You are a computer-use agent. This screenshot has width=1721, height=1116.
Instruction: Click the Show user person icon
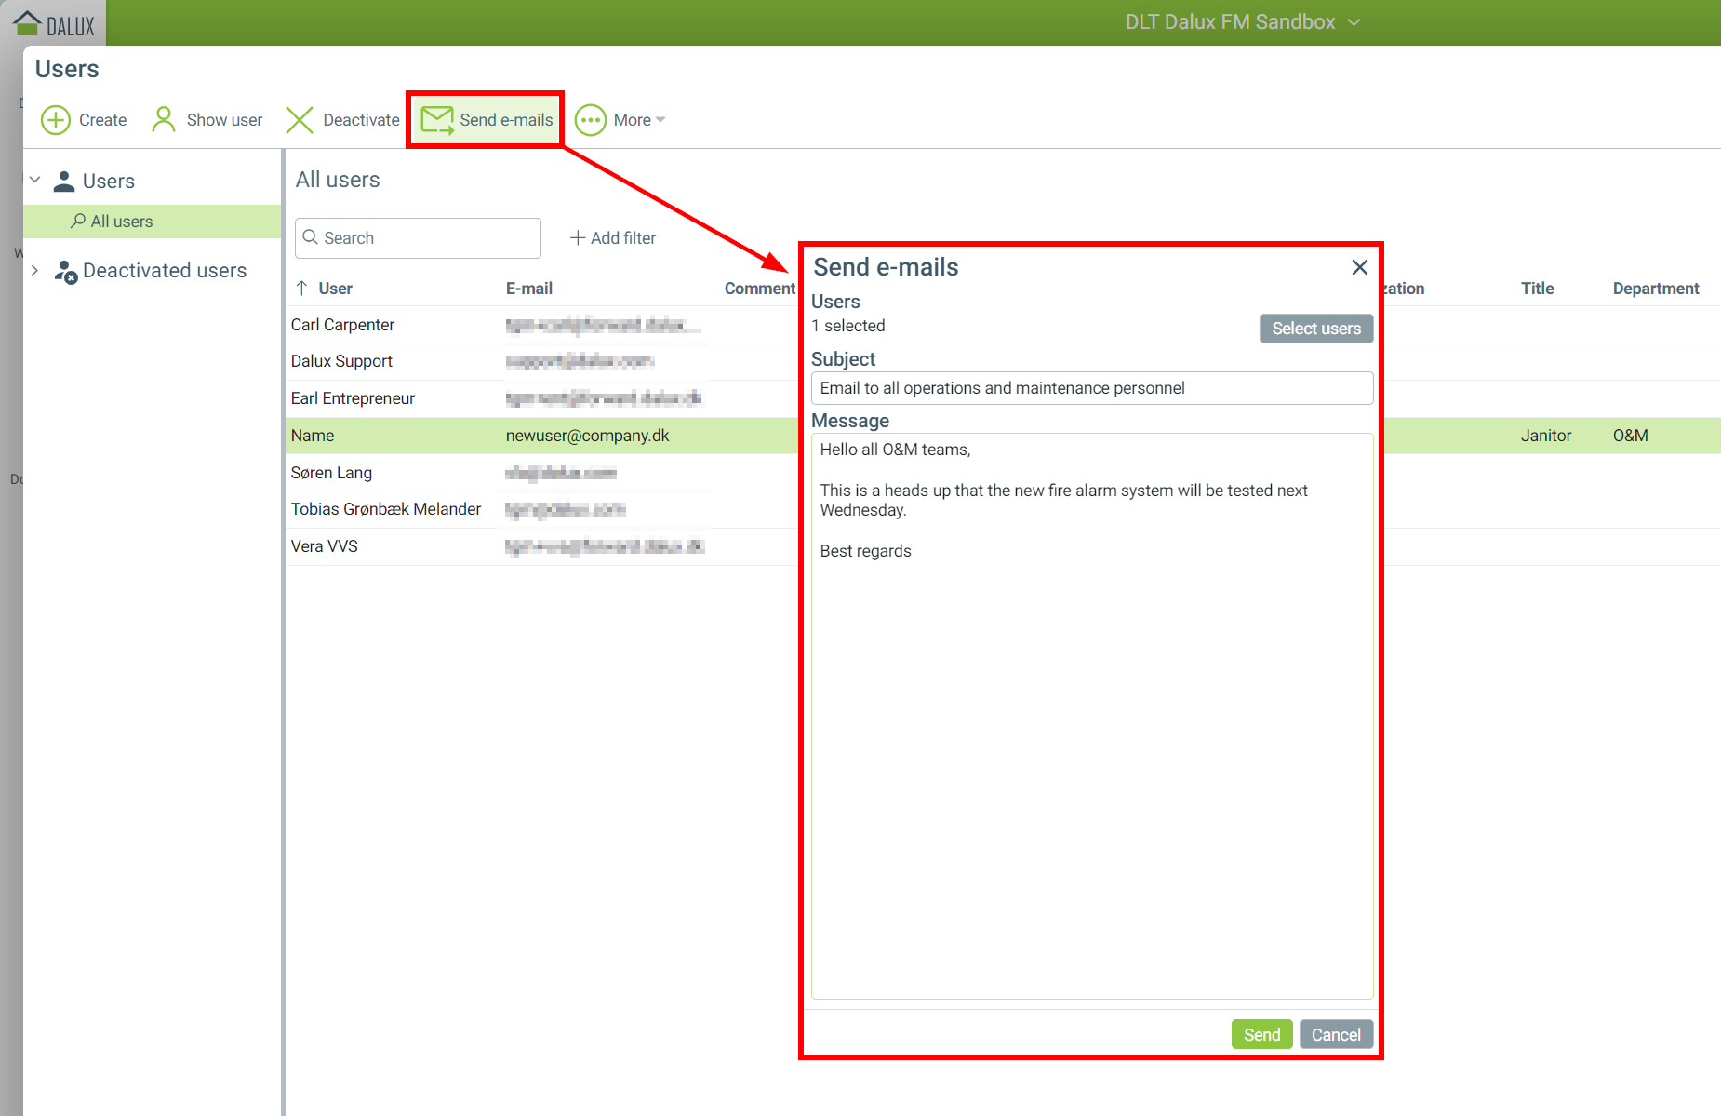pyautogui.click(x=164, y=120)
